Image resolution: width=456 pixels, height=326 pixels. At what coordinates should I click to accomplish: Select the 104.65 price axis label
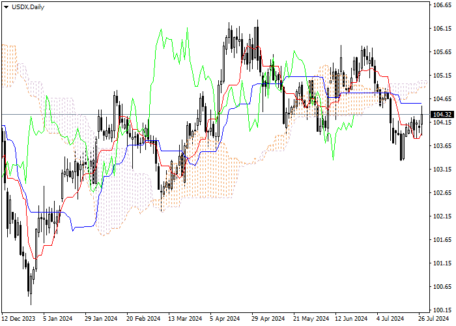pos(442,99)
